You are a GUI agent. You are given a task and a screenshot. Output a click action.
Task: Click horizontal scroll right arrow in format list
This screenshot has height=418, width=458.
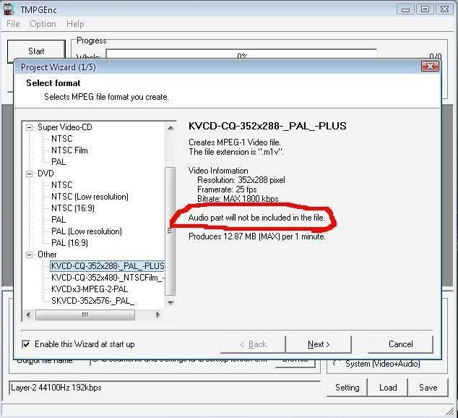pyautogui.click(x=158, y=315)
